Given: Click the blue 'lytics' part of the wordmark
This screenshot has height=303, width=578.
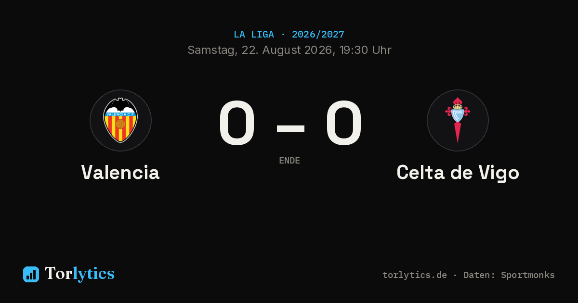Looking at the screenshot, I should [x=94, y=275].
